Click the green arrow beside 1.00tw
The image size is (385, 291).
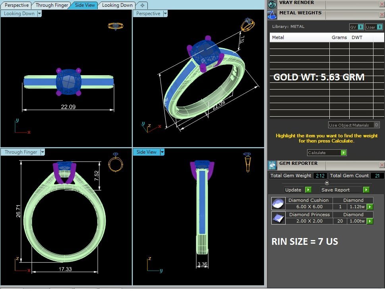370,221
